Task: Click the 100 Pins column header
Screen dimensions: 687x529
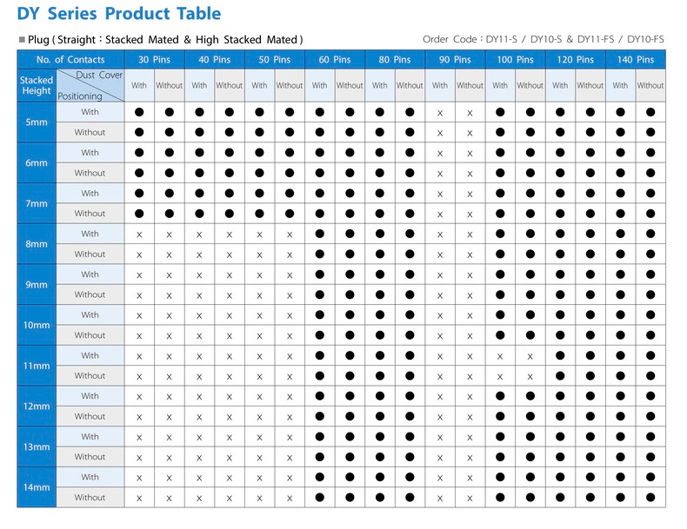Action: [516, 60]
